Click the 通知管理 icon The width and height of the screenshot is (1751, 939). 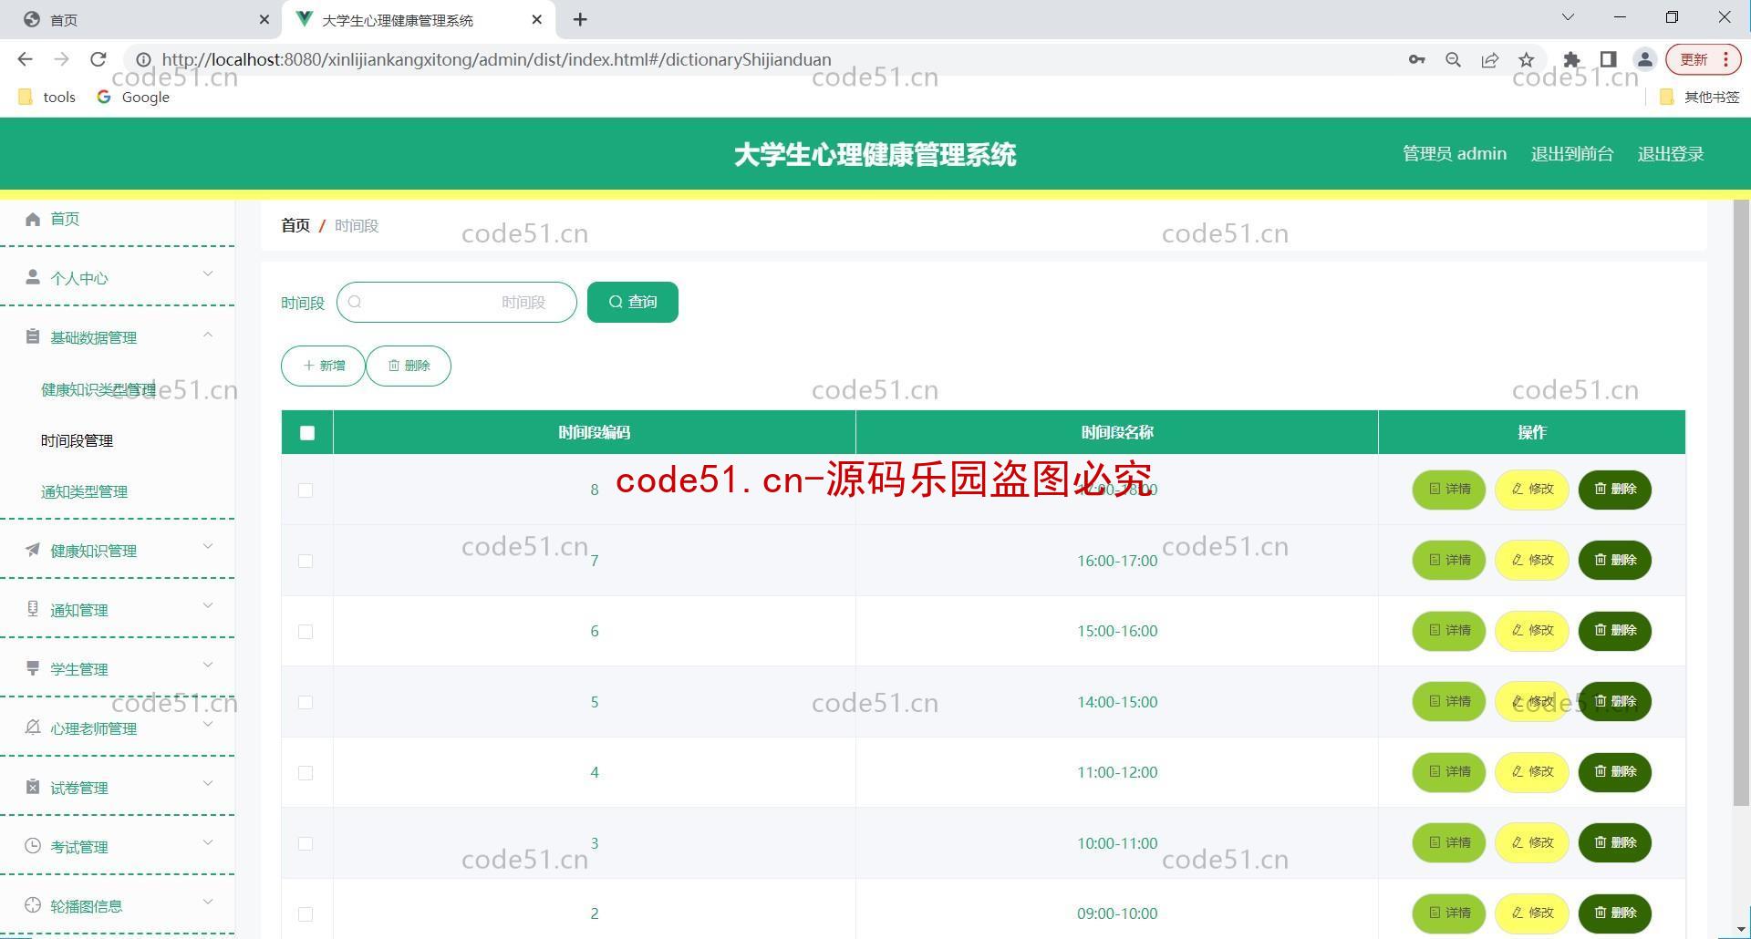(33, 609)
